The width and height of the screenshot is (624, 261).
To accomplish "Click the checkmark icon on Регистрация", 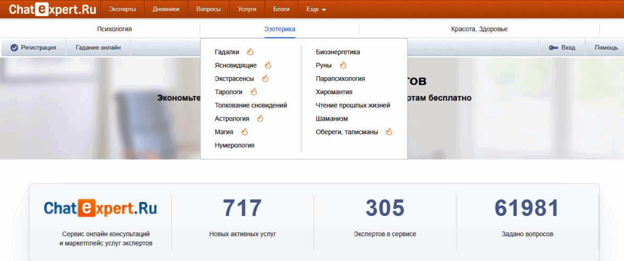I will (14, 48).
